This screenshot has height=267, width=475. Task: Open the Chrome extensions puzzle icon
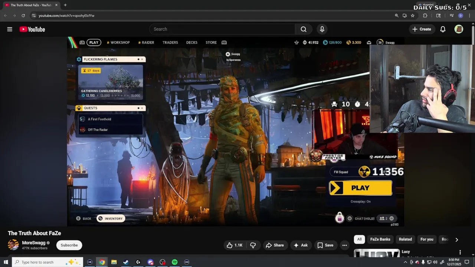tap(425, 16)
